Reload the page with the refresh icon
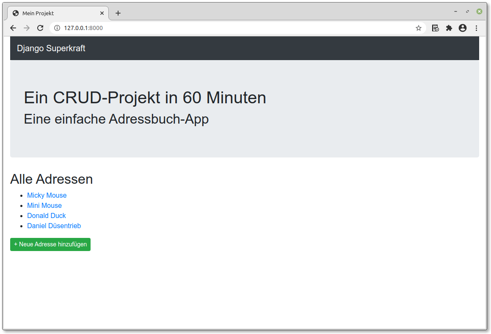 pyautogui.click(x=40, y=28)
